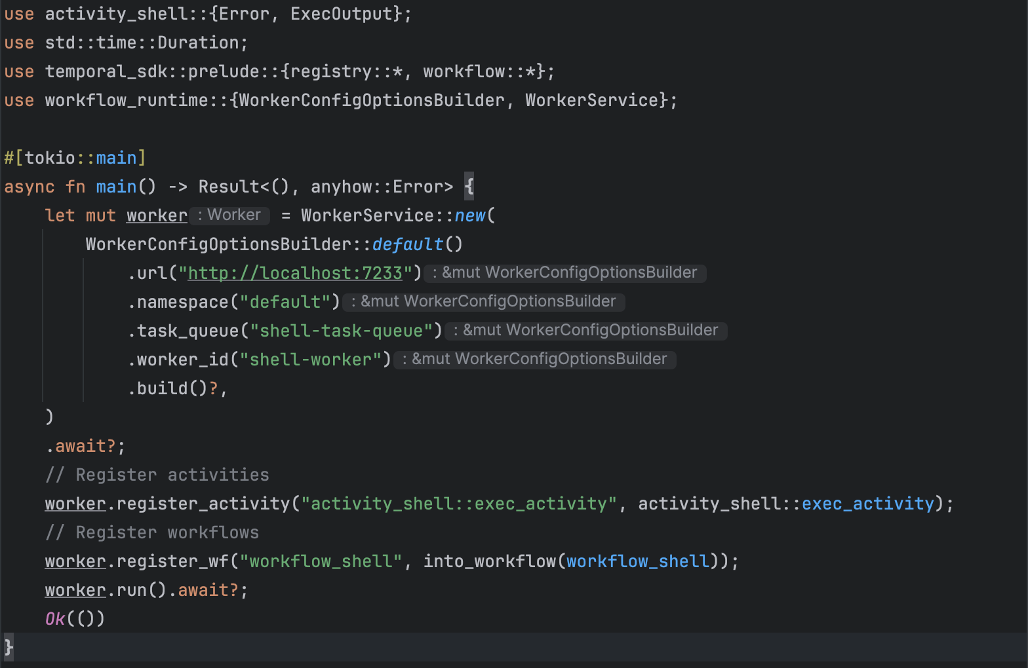Viewport: 1028px width, 668px height.
Task: Click WorkerService::new constructor call
Action: point(398,215)
